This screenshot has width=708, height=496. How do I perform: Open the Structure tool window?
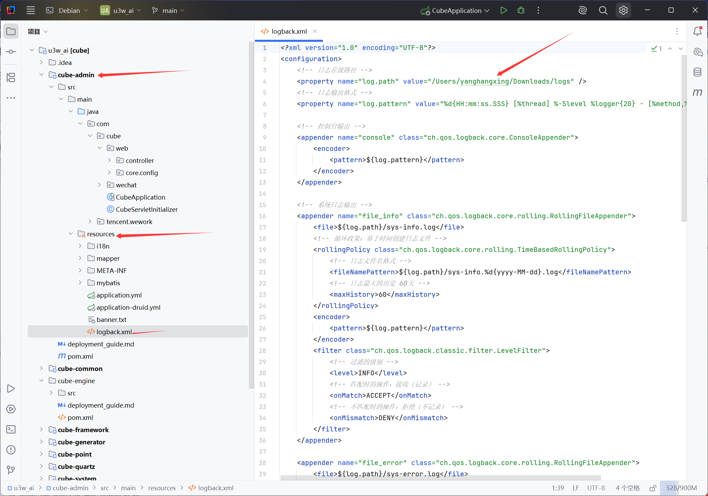11,78
